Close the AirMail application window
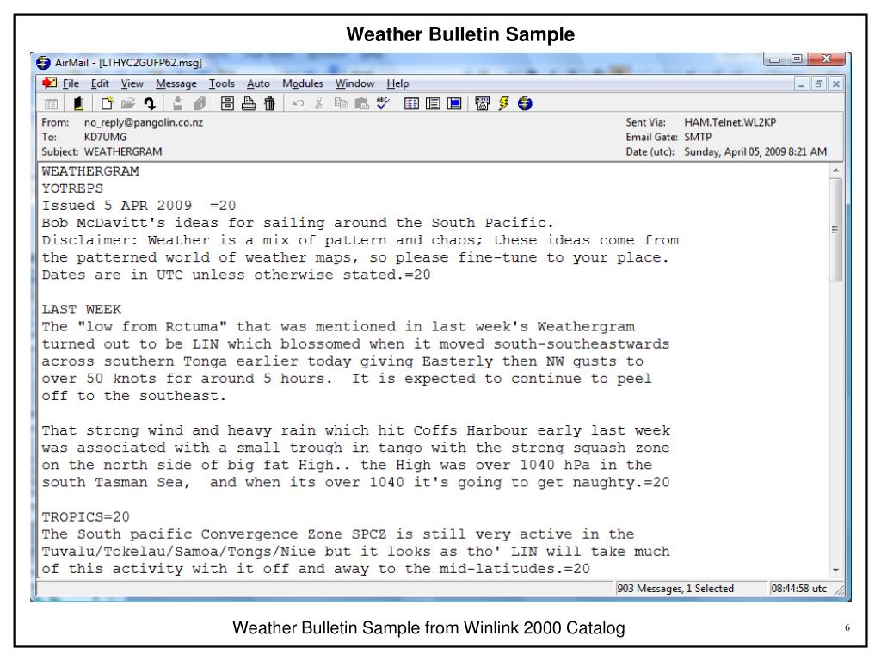 tap(827, 59)
